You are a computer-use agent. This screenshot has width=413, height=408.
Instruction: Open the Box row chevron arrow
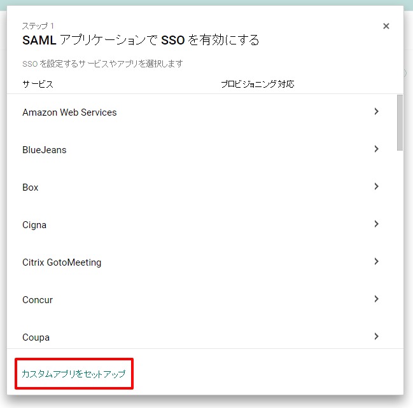tap(376, 186)
